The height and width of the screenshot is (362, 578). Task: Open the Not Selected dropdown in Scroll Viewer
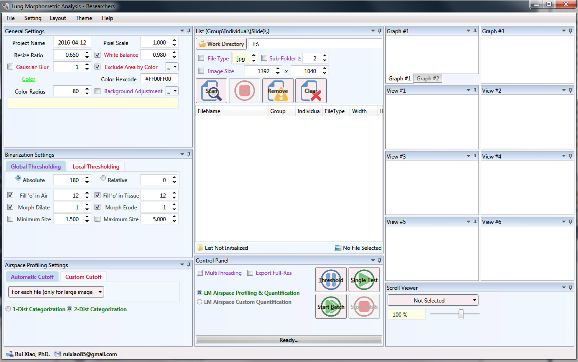pos(433,300)
